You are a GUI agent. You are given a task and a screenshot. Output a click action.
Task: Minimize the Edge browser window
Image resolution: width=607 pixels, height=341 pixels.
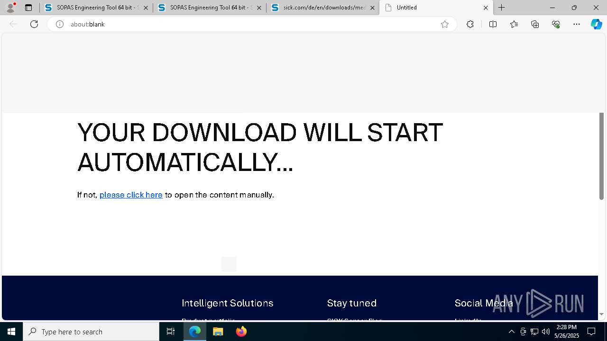click(552, 8)
